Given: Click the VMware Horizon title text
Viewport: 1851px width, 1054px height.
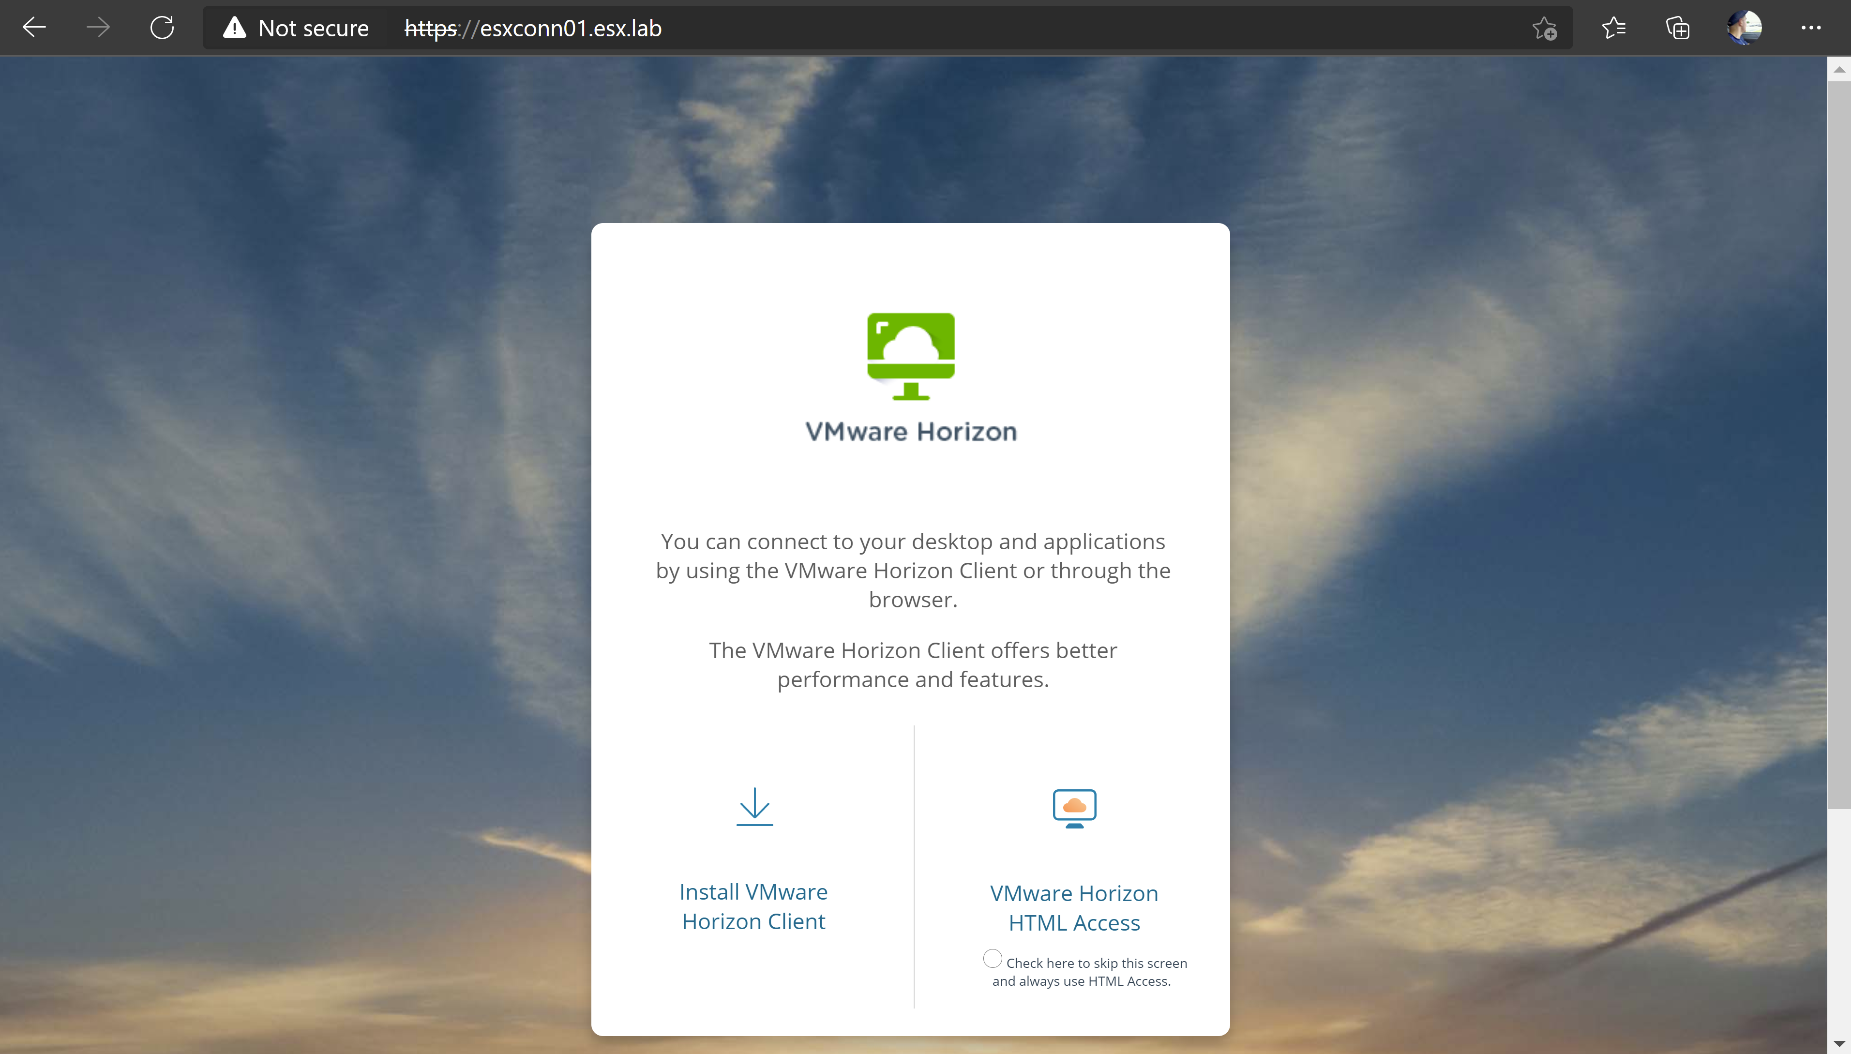Looking at the screenshot, I should coord(911,432).
